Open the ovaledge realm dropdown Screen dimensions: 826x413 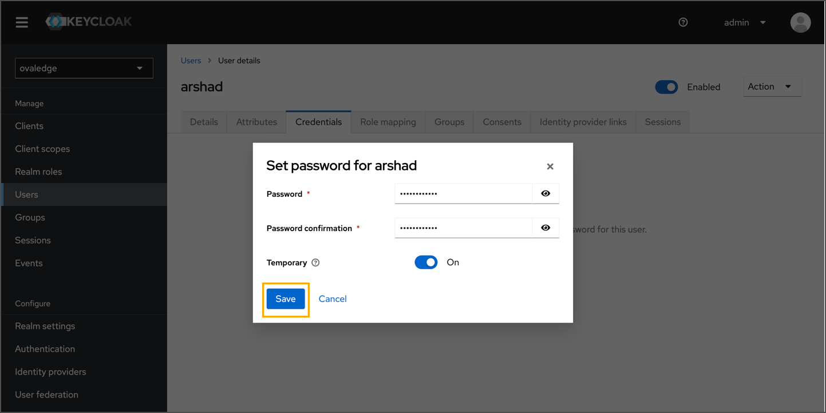pos(84,68)
